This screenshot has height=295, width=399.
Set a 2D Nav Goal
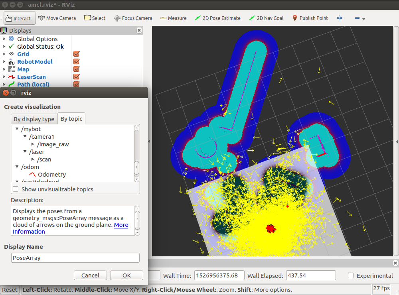(266, 18)
